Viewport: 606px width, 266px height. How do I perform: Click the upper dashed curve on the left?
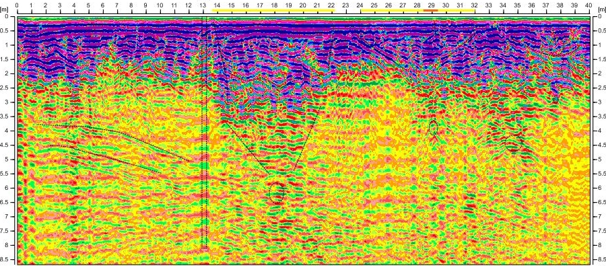[x=112, y=141]
